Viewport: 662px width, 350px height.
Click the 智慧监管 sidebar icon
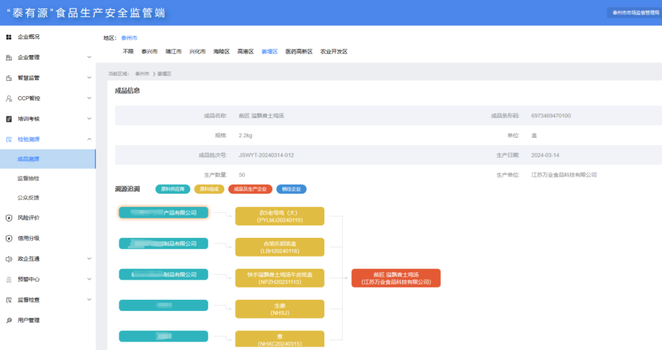[x=9, y=78]
